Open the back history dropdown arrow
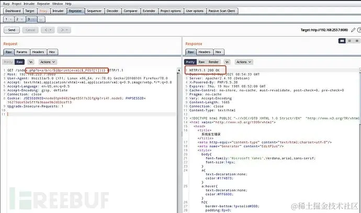Viewport: 361px width, 213px height. (51, 30)
